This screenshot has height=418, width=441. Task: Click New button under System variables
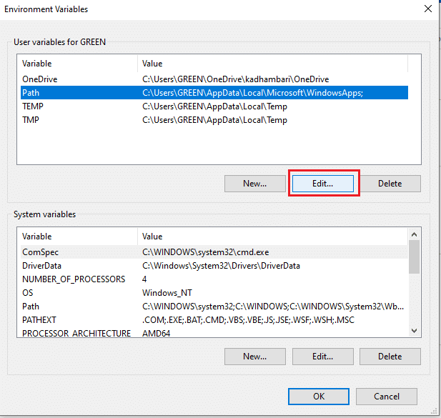(254, 356)
